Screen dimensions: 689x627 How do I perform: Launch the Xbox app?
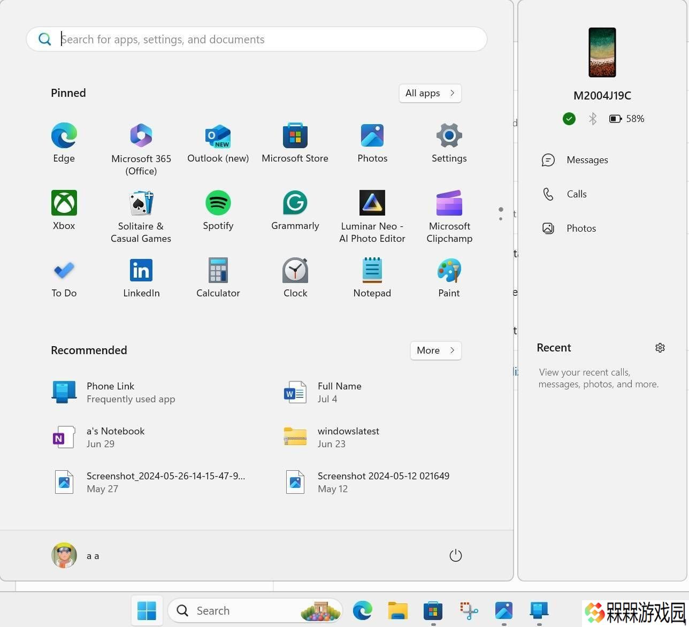pyautogui.click(x=64, y=210)
